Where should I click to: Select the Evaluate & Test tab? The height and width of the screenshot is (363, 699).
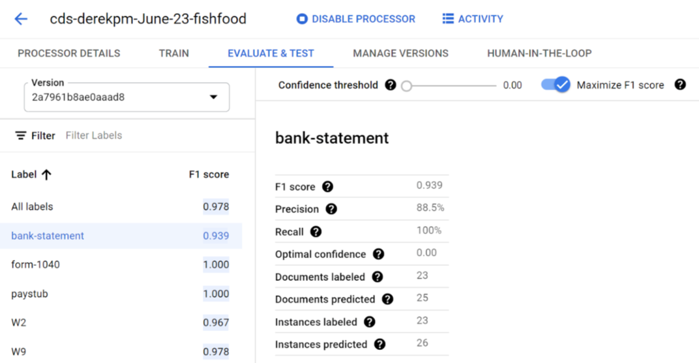pos(271,53)
